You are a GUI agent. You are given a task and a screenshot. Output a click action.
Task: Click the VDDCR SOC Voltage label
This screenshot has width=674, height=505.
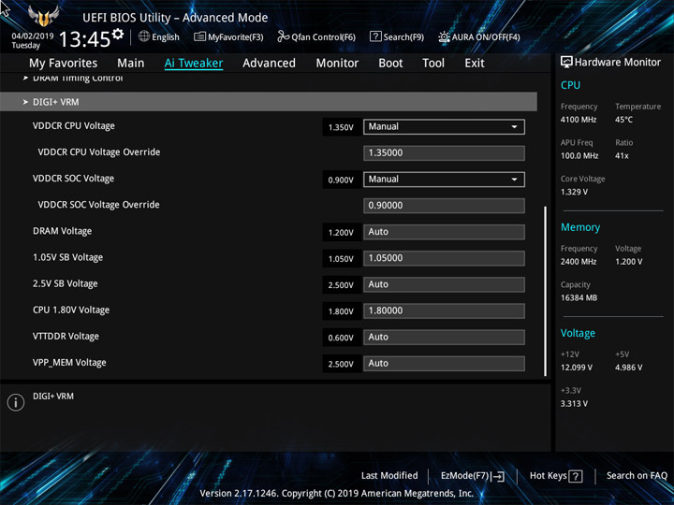tap(74, 179)
